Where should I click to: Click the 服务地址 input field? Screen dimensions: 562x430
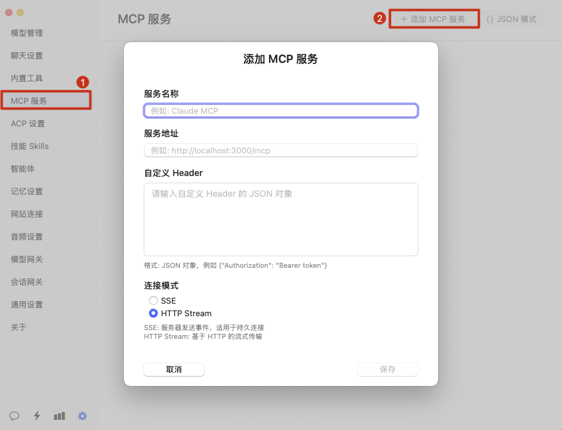(x=280, y=150)
